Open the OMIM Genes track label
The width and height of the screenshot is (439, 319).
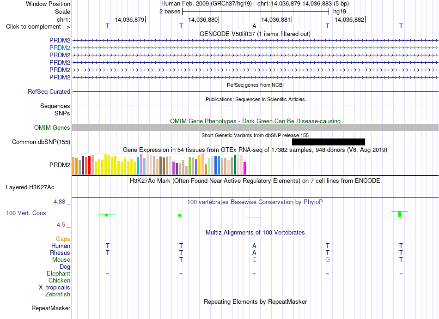pyautogui.click(x=52, y=128)
